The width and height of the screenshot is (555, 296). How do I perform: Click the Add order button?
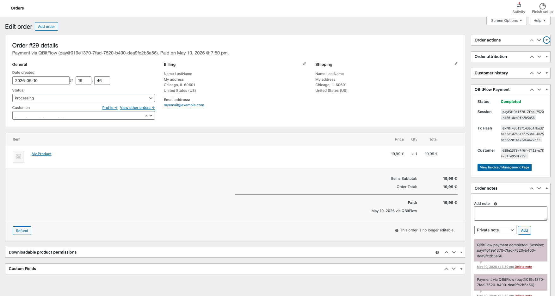[46, 27]
